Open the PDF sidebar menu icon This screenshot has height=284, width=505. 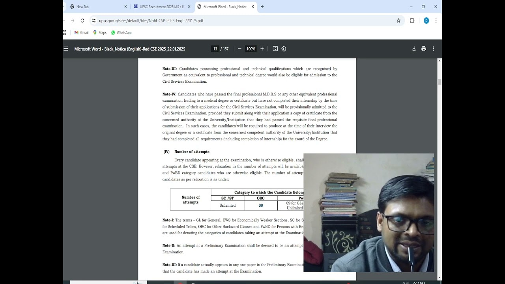66,49
